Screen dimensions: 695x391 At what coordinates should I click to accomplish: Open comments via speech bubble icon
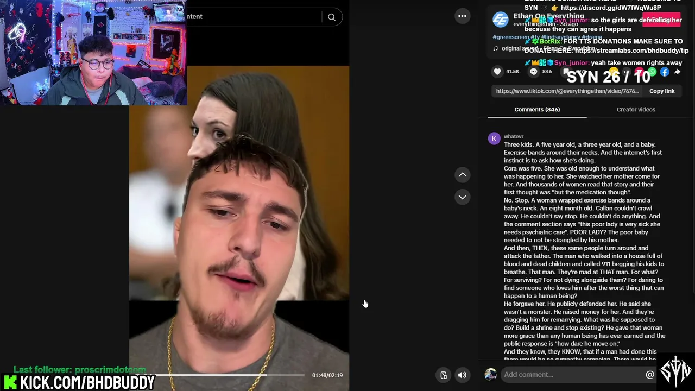533,72
